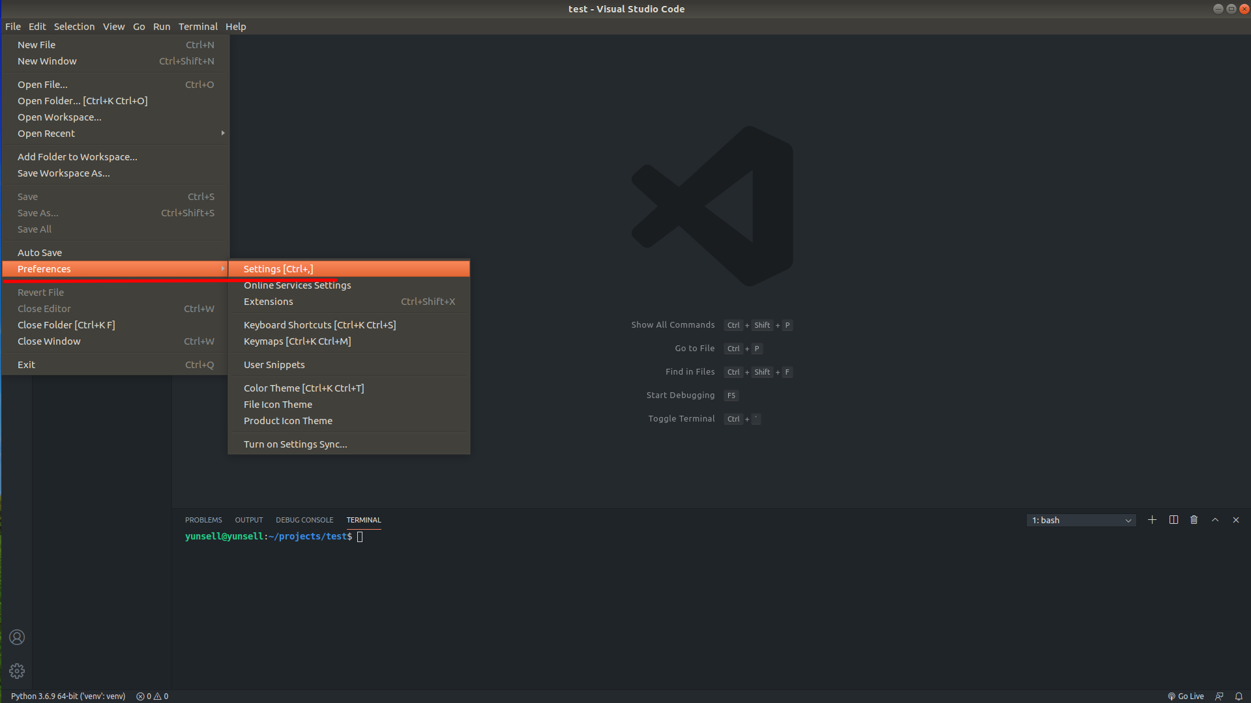The width and height of the screenshot is (1251, 703).
Task: Select Extensions in Preferences submenu
Action: coord(349,302)
